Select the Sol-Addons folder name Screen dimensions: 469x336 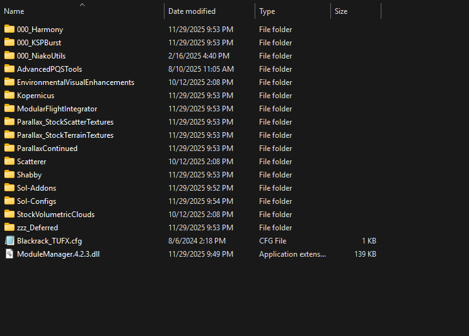[x=37, y=188]
